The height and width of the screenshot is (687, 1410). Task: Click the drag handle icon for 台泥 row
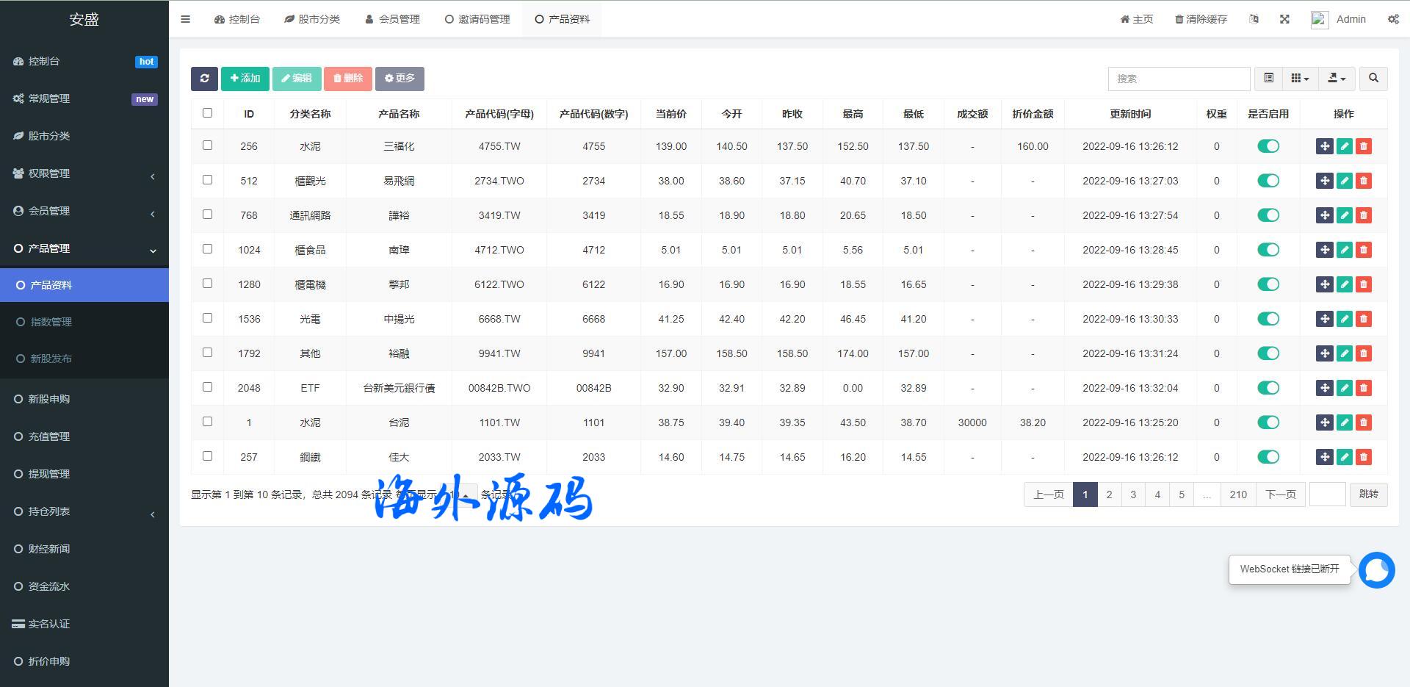1324,422
